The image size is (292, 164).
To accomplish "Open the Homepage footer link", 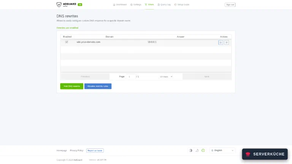I will coord(62,150).
